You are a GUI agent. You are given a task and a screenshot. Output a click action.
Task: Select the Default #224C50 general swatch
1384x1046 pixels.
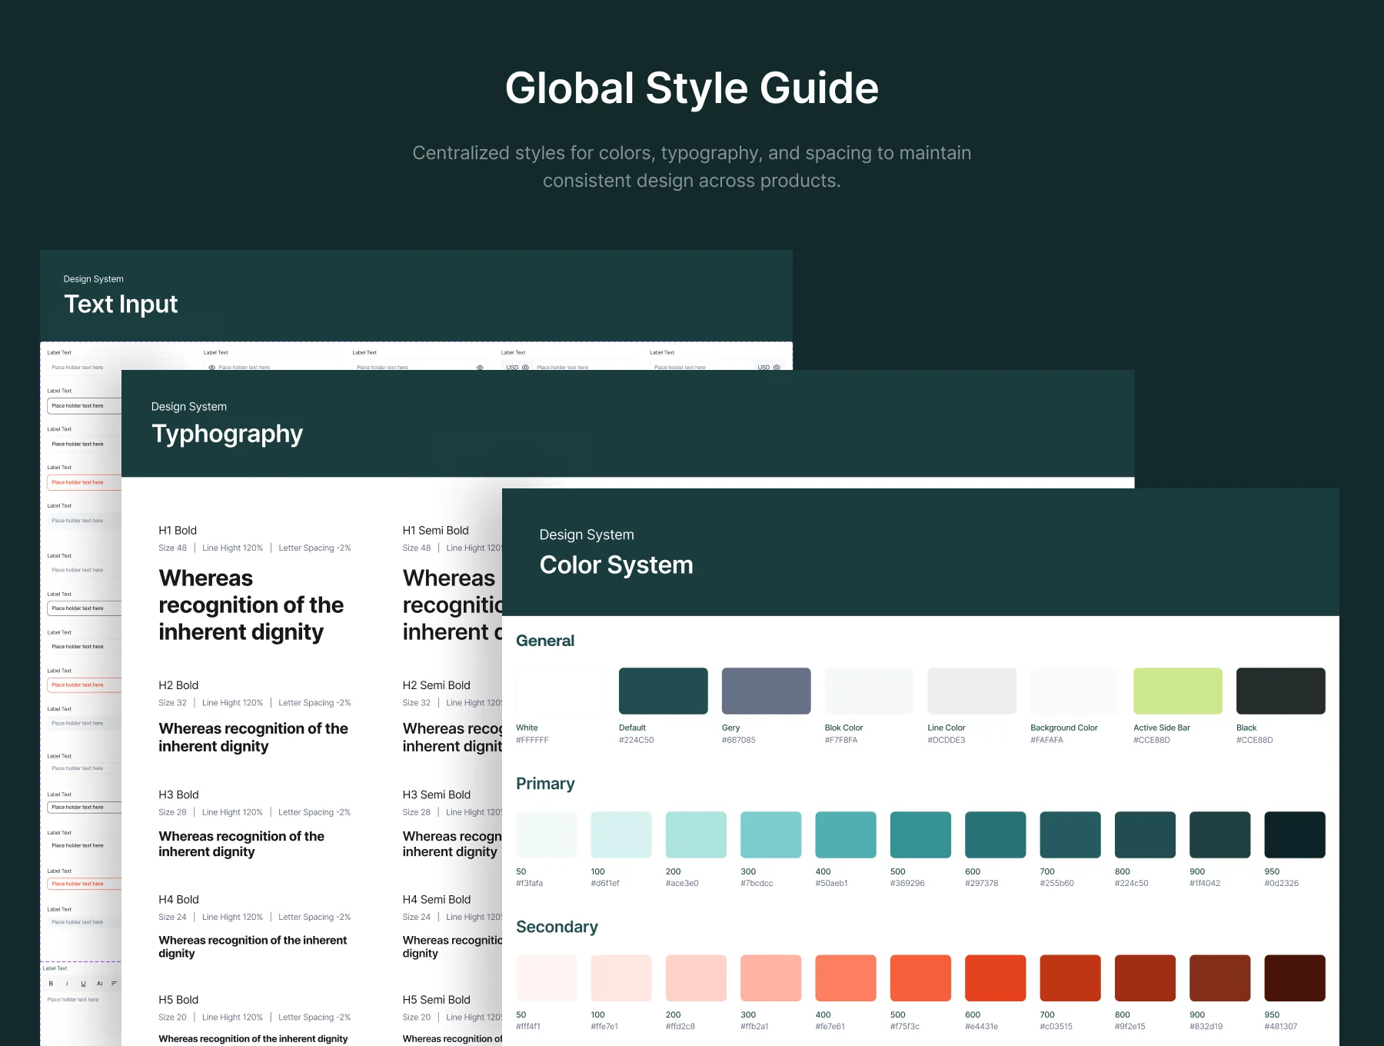(x=663, y=691)
